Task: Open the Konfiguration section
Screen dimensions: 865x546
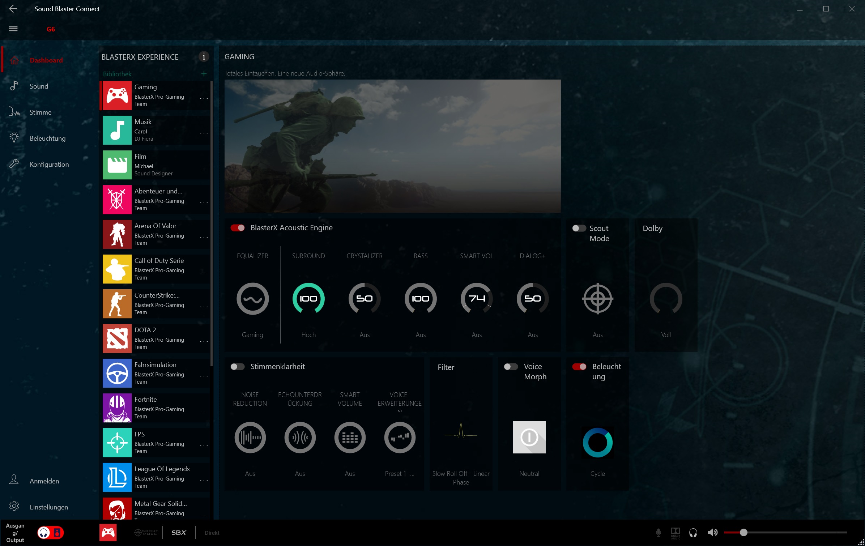Action: coord(50,164)
